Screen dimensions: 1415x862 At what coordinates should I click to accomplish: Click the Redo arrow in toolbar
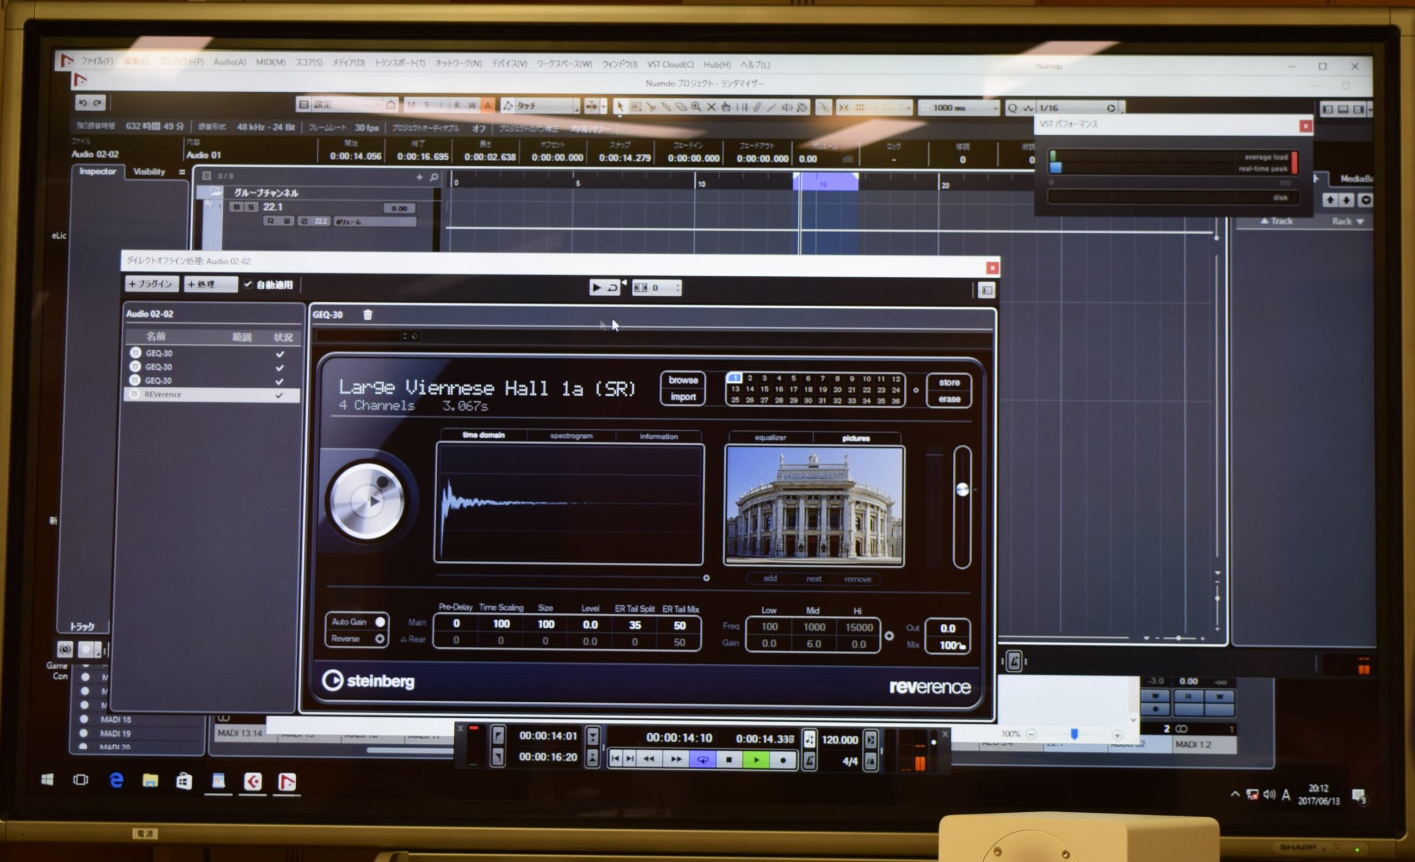tap(98, 103)
